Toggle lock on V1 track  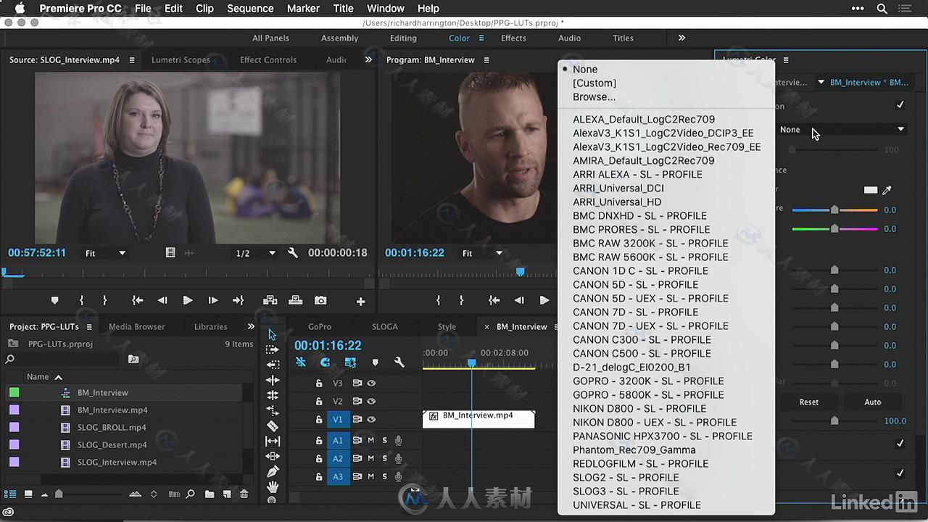pos(318,419)
